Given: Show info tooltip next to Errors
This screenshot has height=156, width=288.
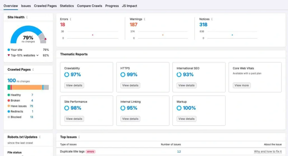Looking at the screenshot, I should (71, 19).
